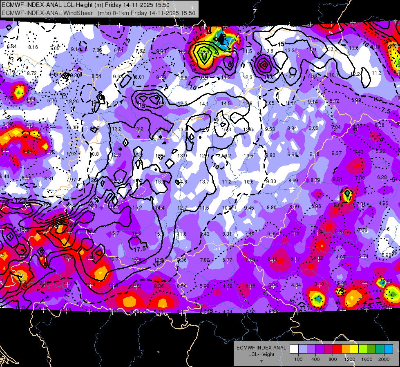Click the grid value 13.3
This screenshot has width=400, height=367.
point(290,51)
